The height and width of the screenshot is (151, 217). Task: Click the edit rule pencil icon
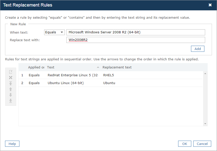11,72
